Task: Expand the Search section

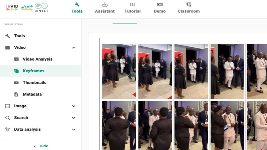Action: pos(40,118)
